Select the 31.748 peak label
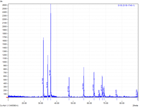The height and width of the screenshot is (108, 142). [x=43, y=81]
